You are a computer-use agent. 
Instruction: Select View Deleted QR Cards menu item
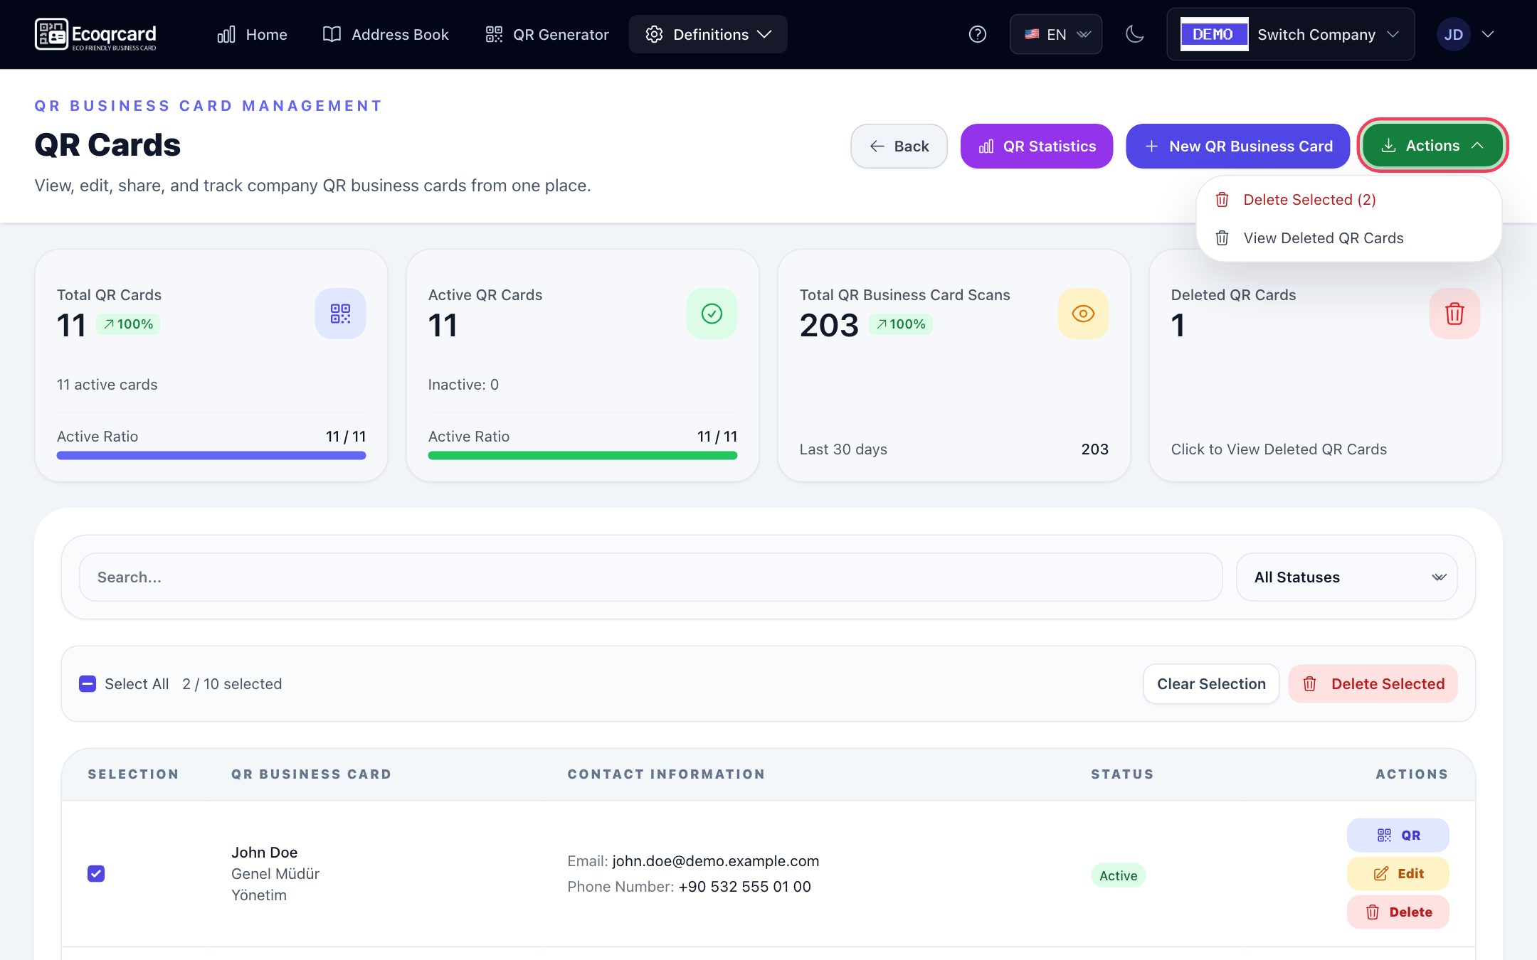click(1349, 238)
